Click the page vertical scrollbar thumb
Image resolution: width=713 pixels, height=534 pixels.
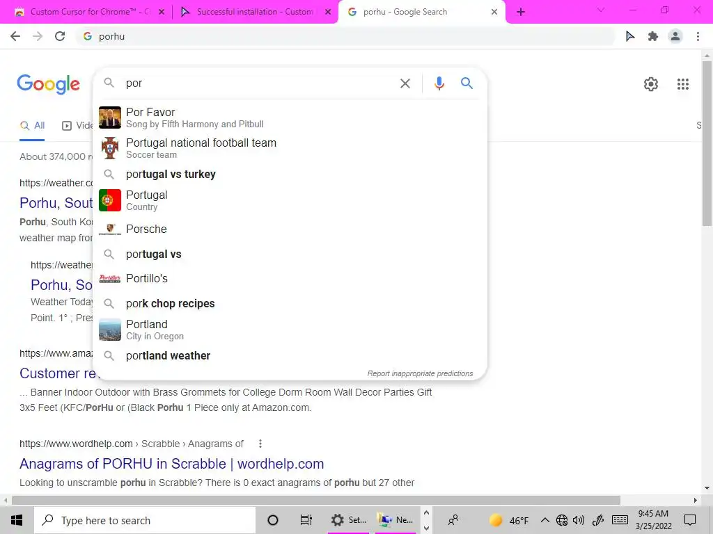point(707,143)
